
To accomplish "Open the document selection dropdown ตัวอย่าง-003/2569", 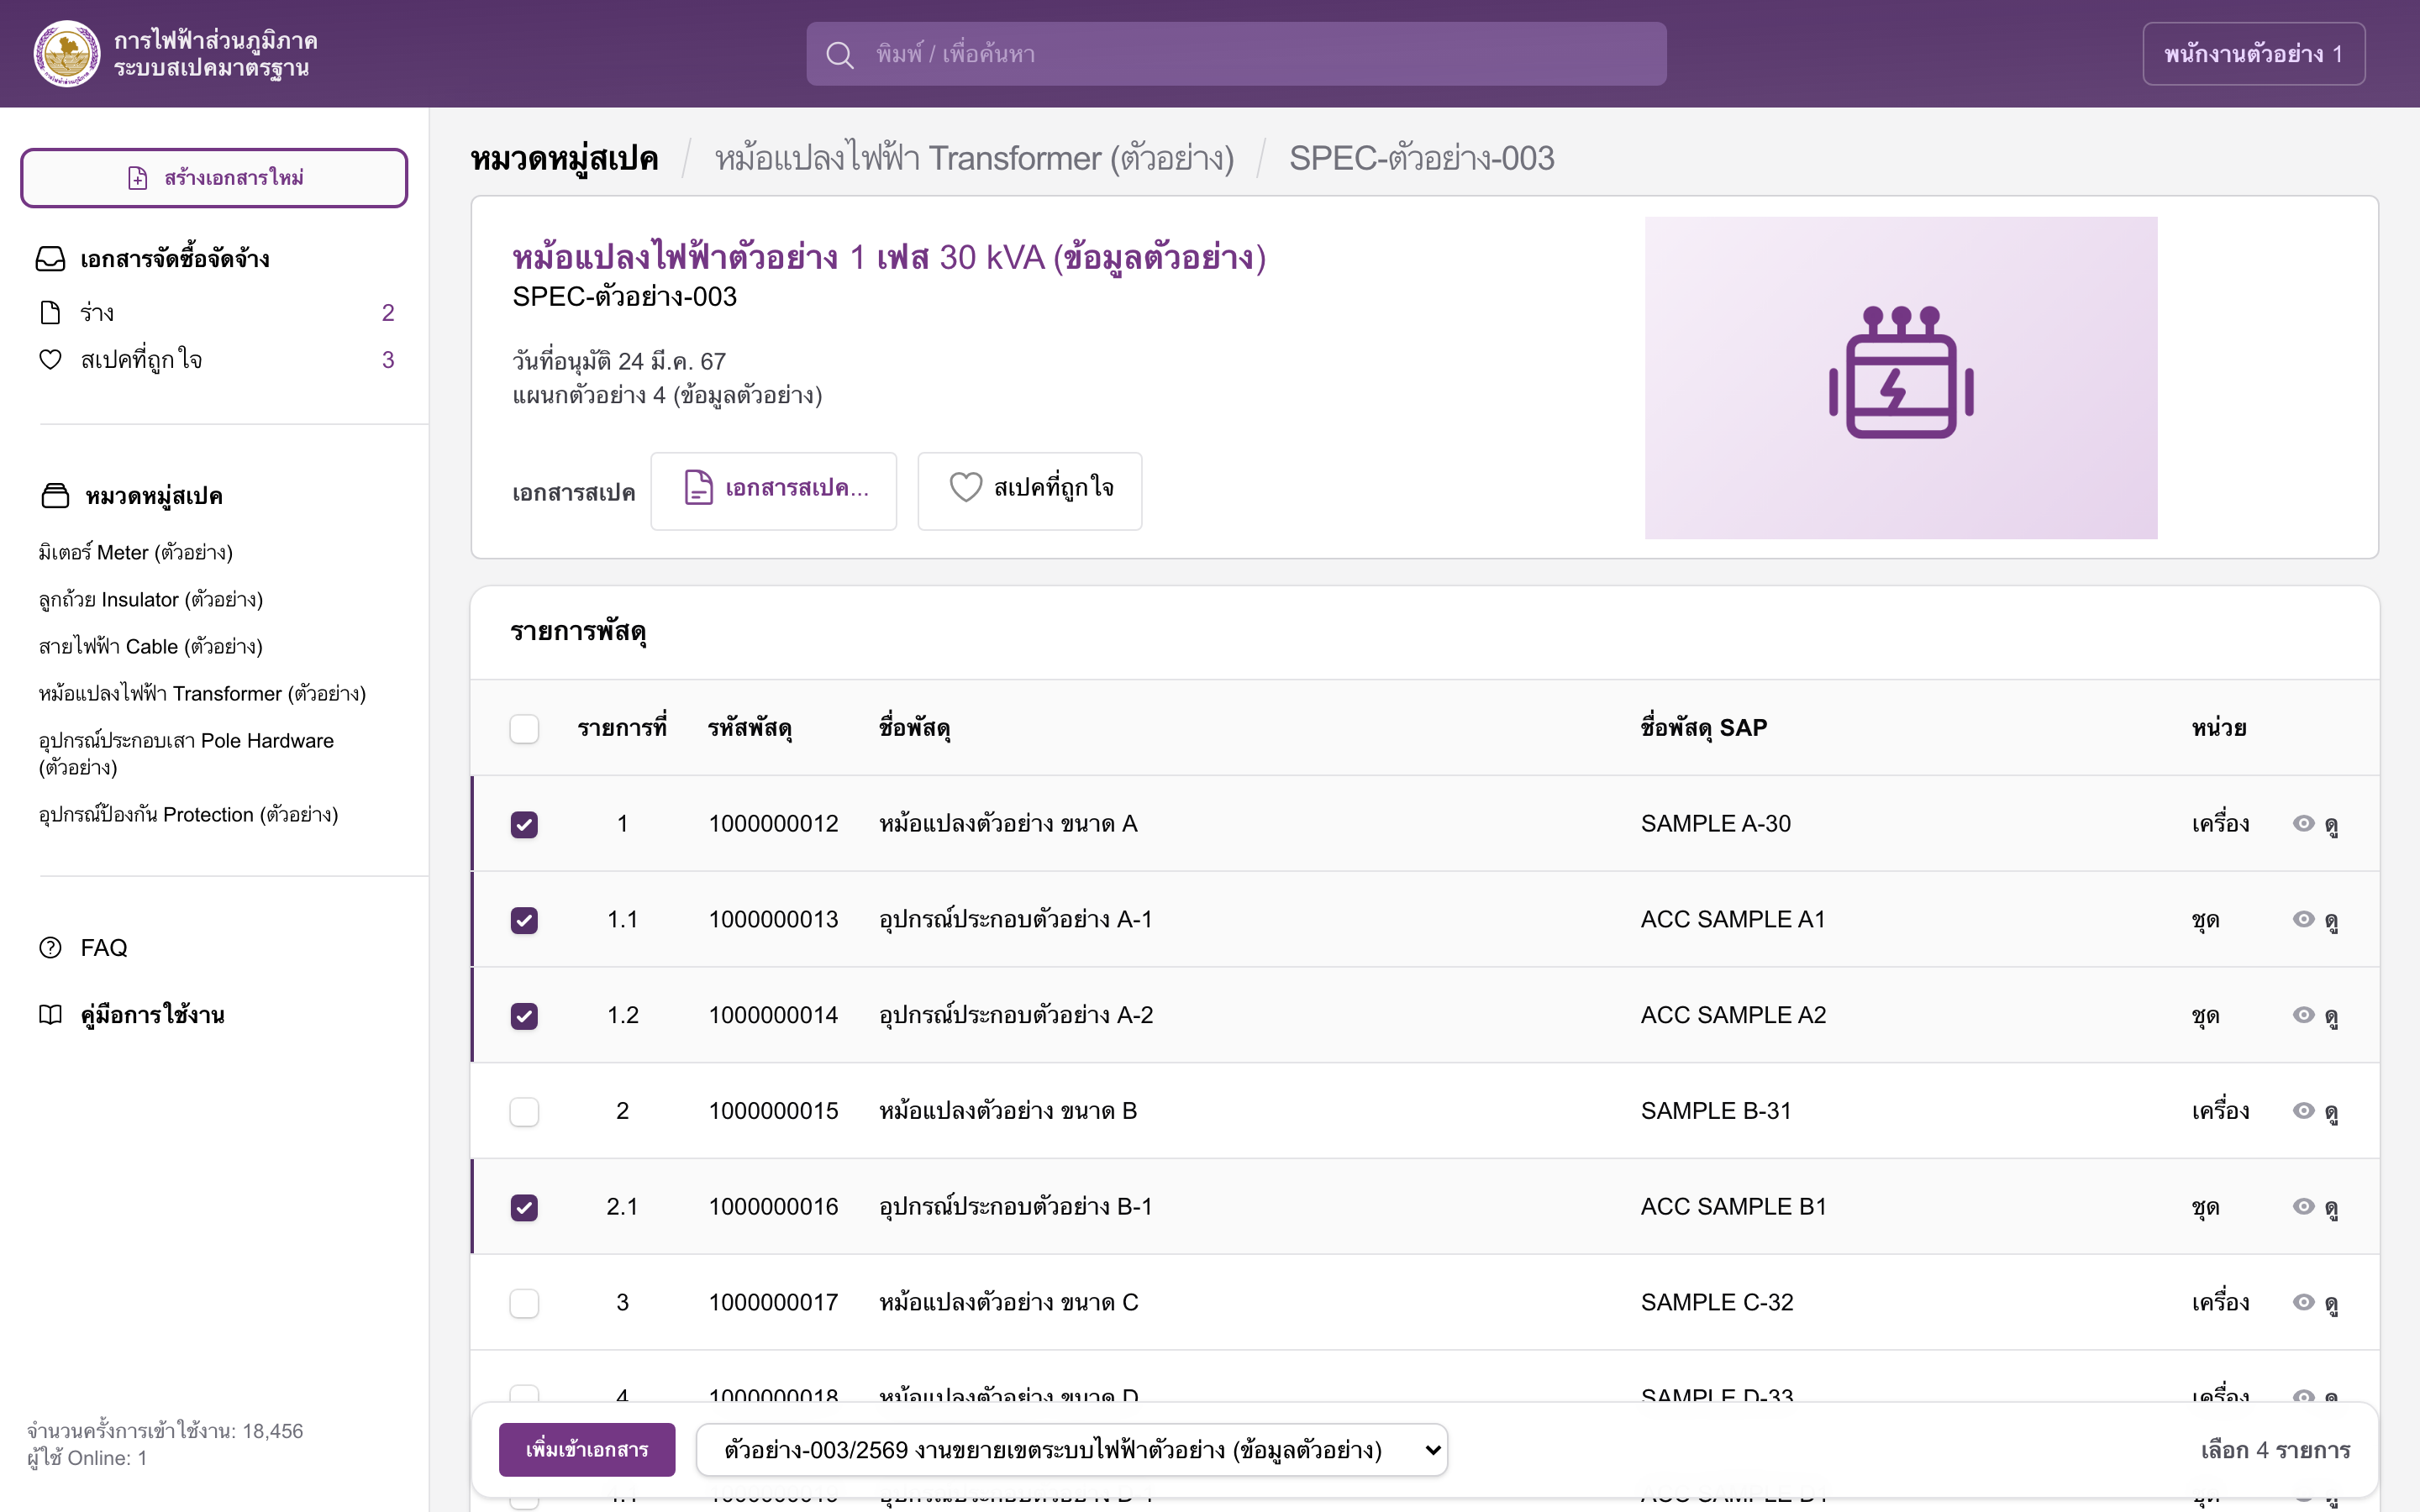I will 1072,1450.
